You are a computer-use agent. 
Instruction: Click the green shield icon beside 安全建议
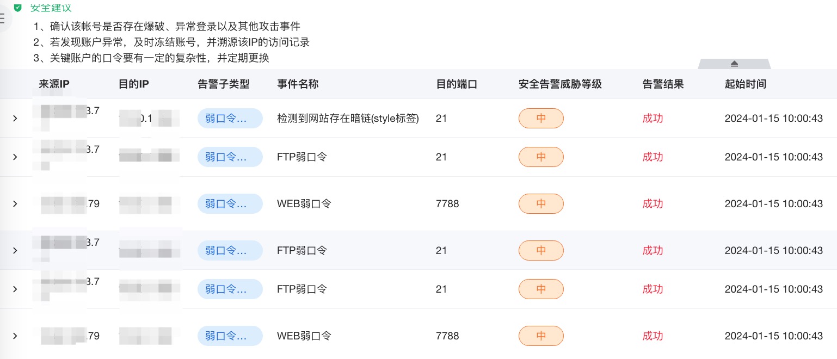coord(18,8)
